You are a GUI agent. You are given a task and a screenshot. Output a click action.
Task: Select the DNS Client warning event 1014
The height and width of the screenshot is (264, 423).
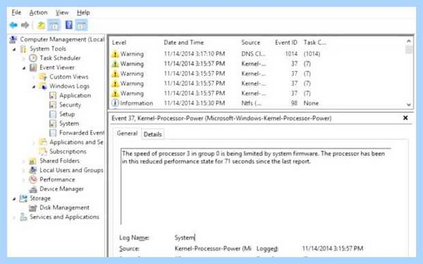pos(257,54)
